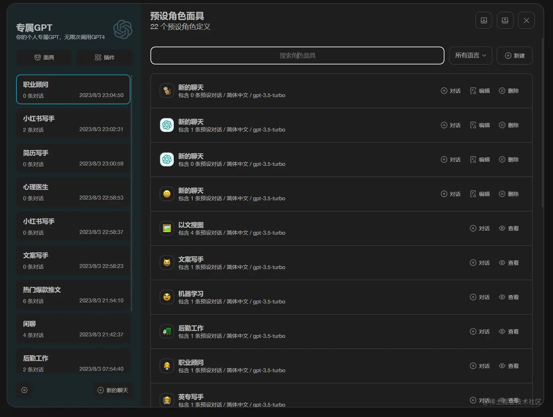Click the 新建 button to create a mask
Image resolution: width=553 pixels, height=417 pixels.
click(x=514, y=56)
